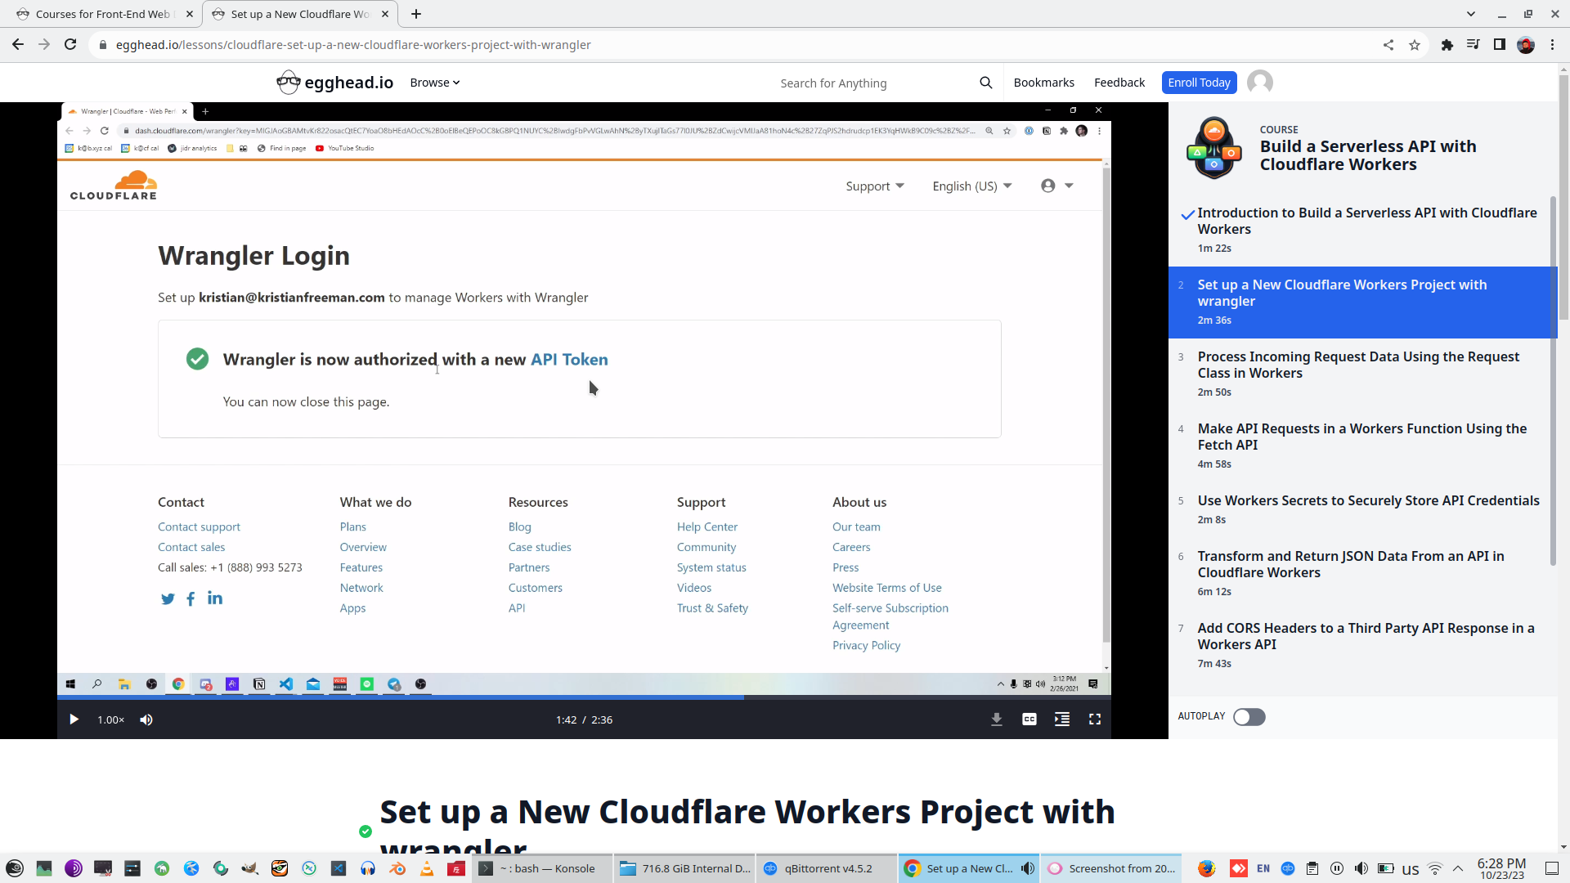The width and height of the screenshot is (1570, 883).
Task: Open lesson 3 Process Incoming Request Data
Action: [x=1358, y=365]
